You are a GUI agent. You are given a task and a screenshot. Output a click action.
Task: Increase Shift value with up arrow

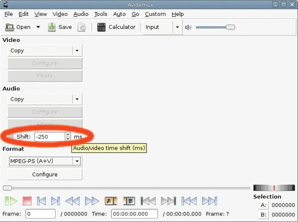68,134
